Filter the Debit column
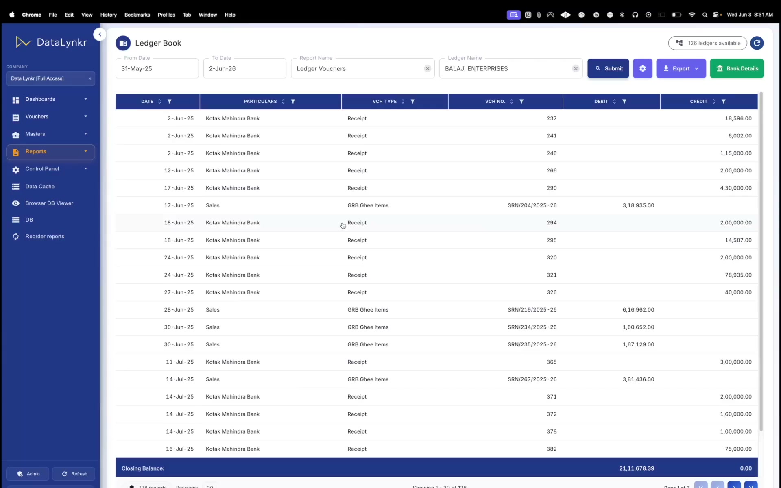This screenshot has height=488, width=781. point(624,102)
